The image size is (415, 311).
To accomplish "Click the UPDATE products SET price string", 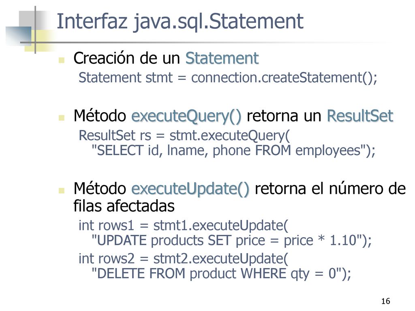I will pos(231,241).
